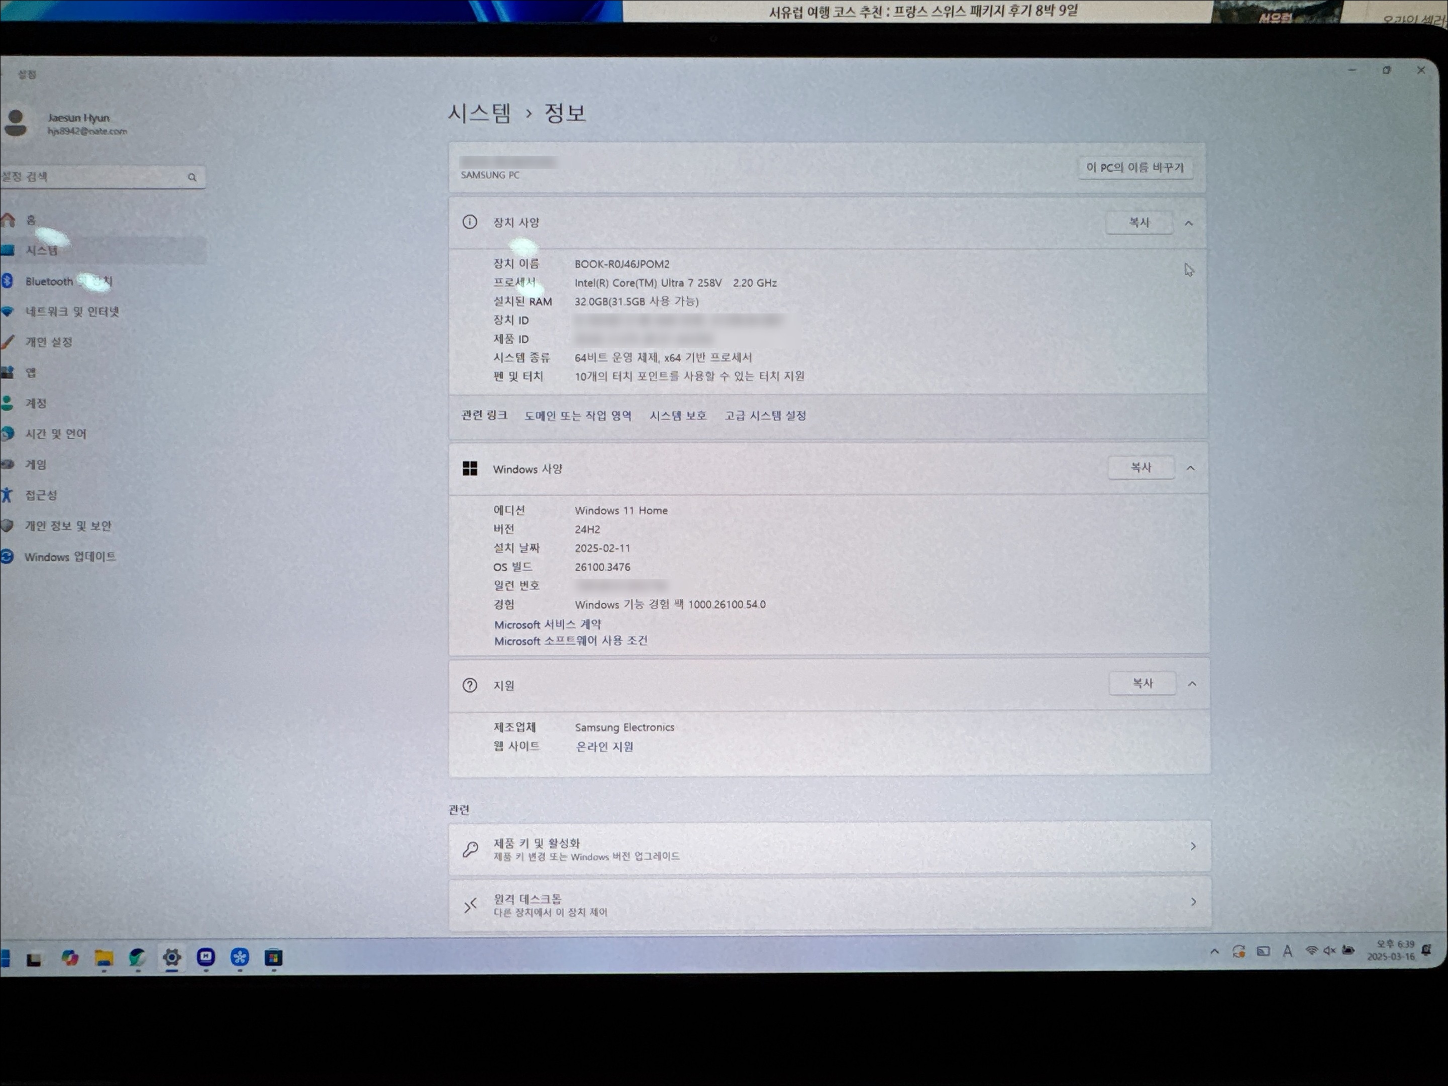Click 이 PC의 이름 바꾸기 button

pos(1134,168)
